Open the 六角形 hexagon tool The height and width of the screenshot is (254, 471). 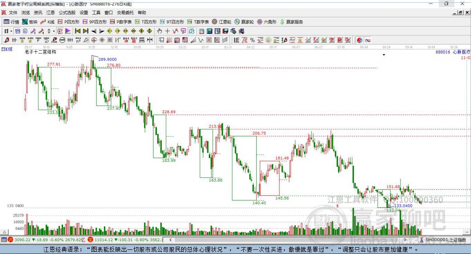pyautogui.click(x=267, y=22)
